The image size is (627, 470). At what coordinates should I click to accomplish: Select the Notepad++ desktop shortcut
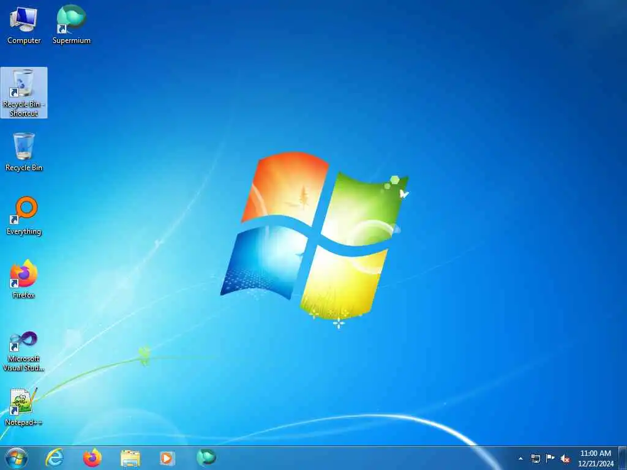[24, 407]
